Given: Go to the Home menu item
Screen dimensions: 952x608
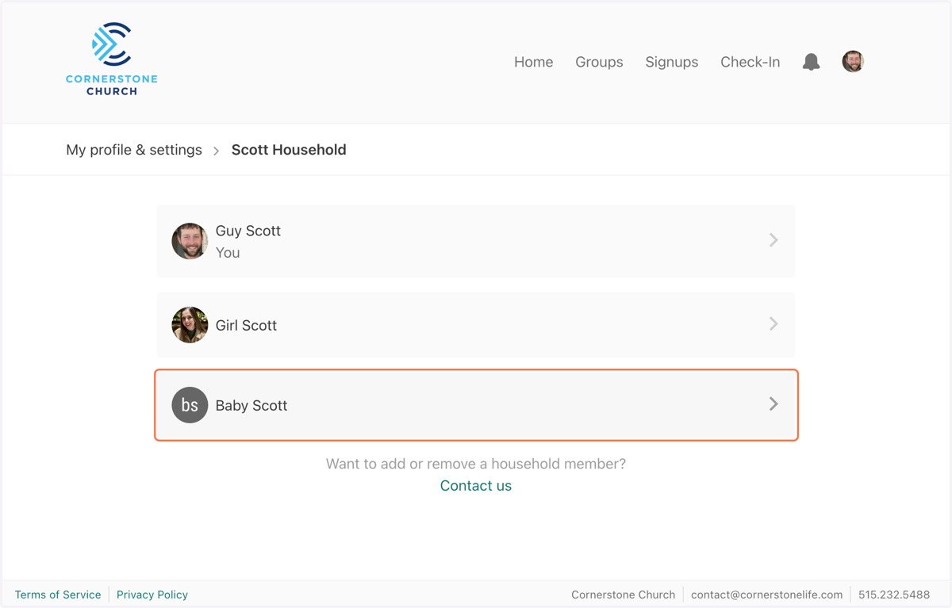Looking at the screenshot, I should click(533, 62).
